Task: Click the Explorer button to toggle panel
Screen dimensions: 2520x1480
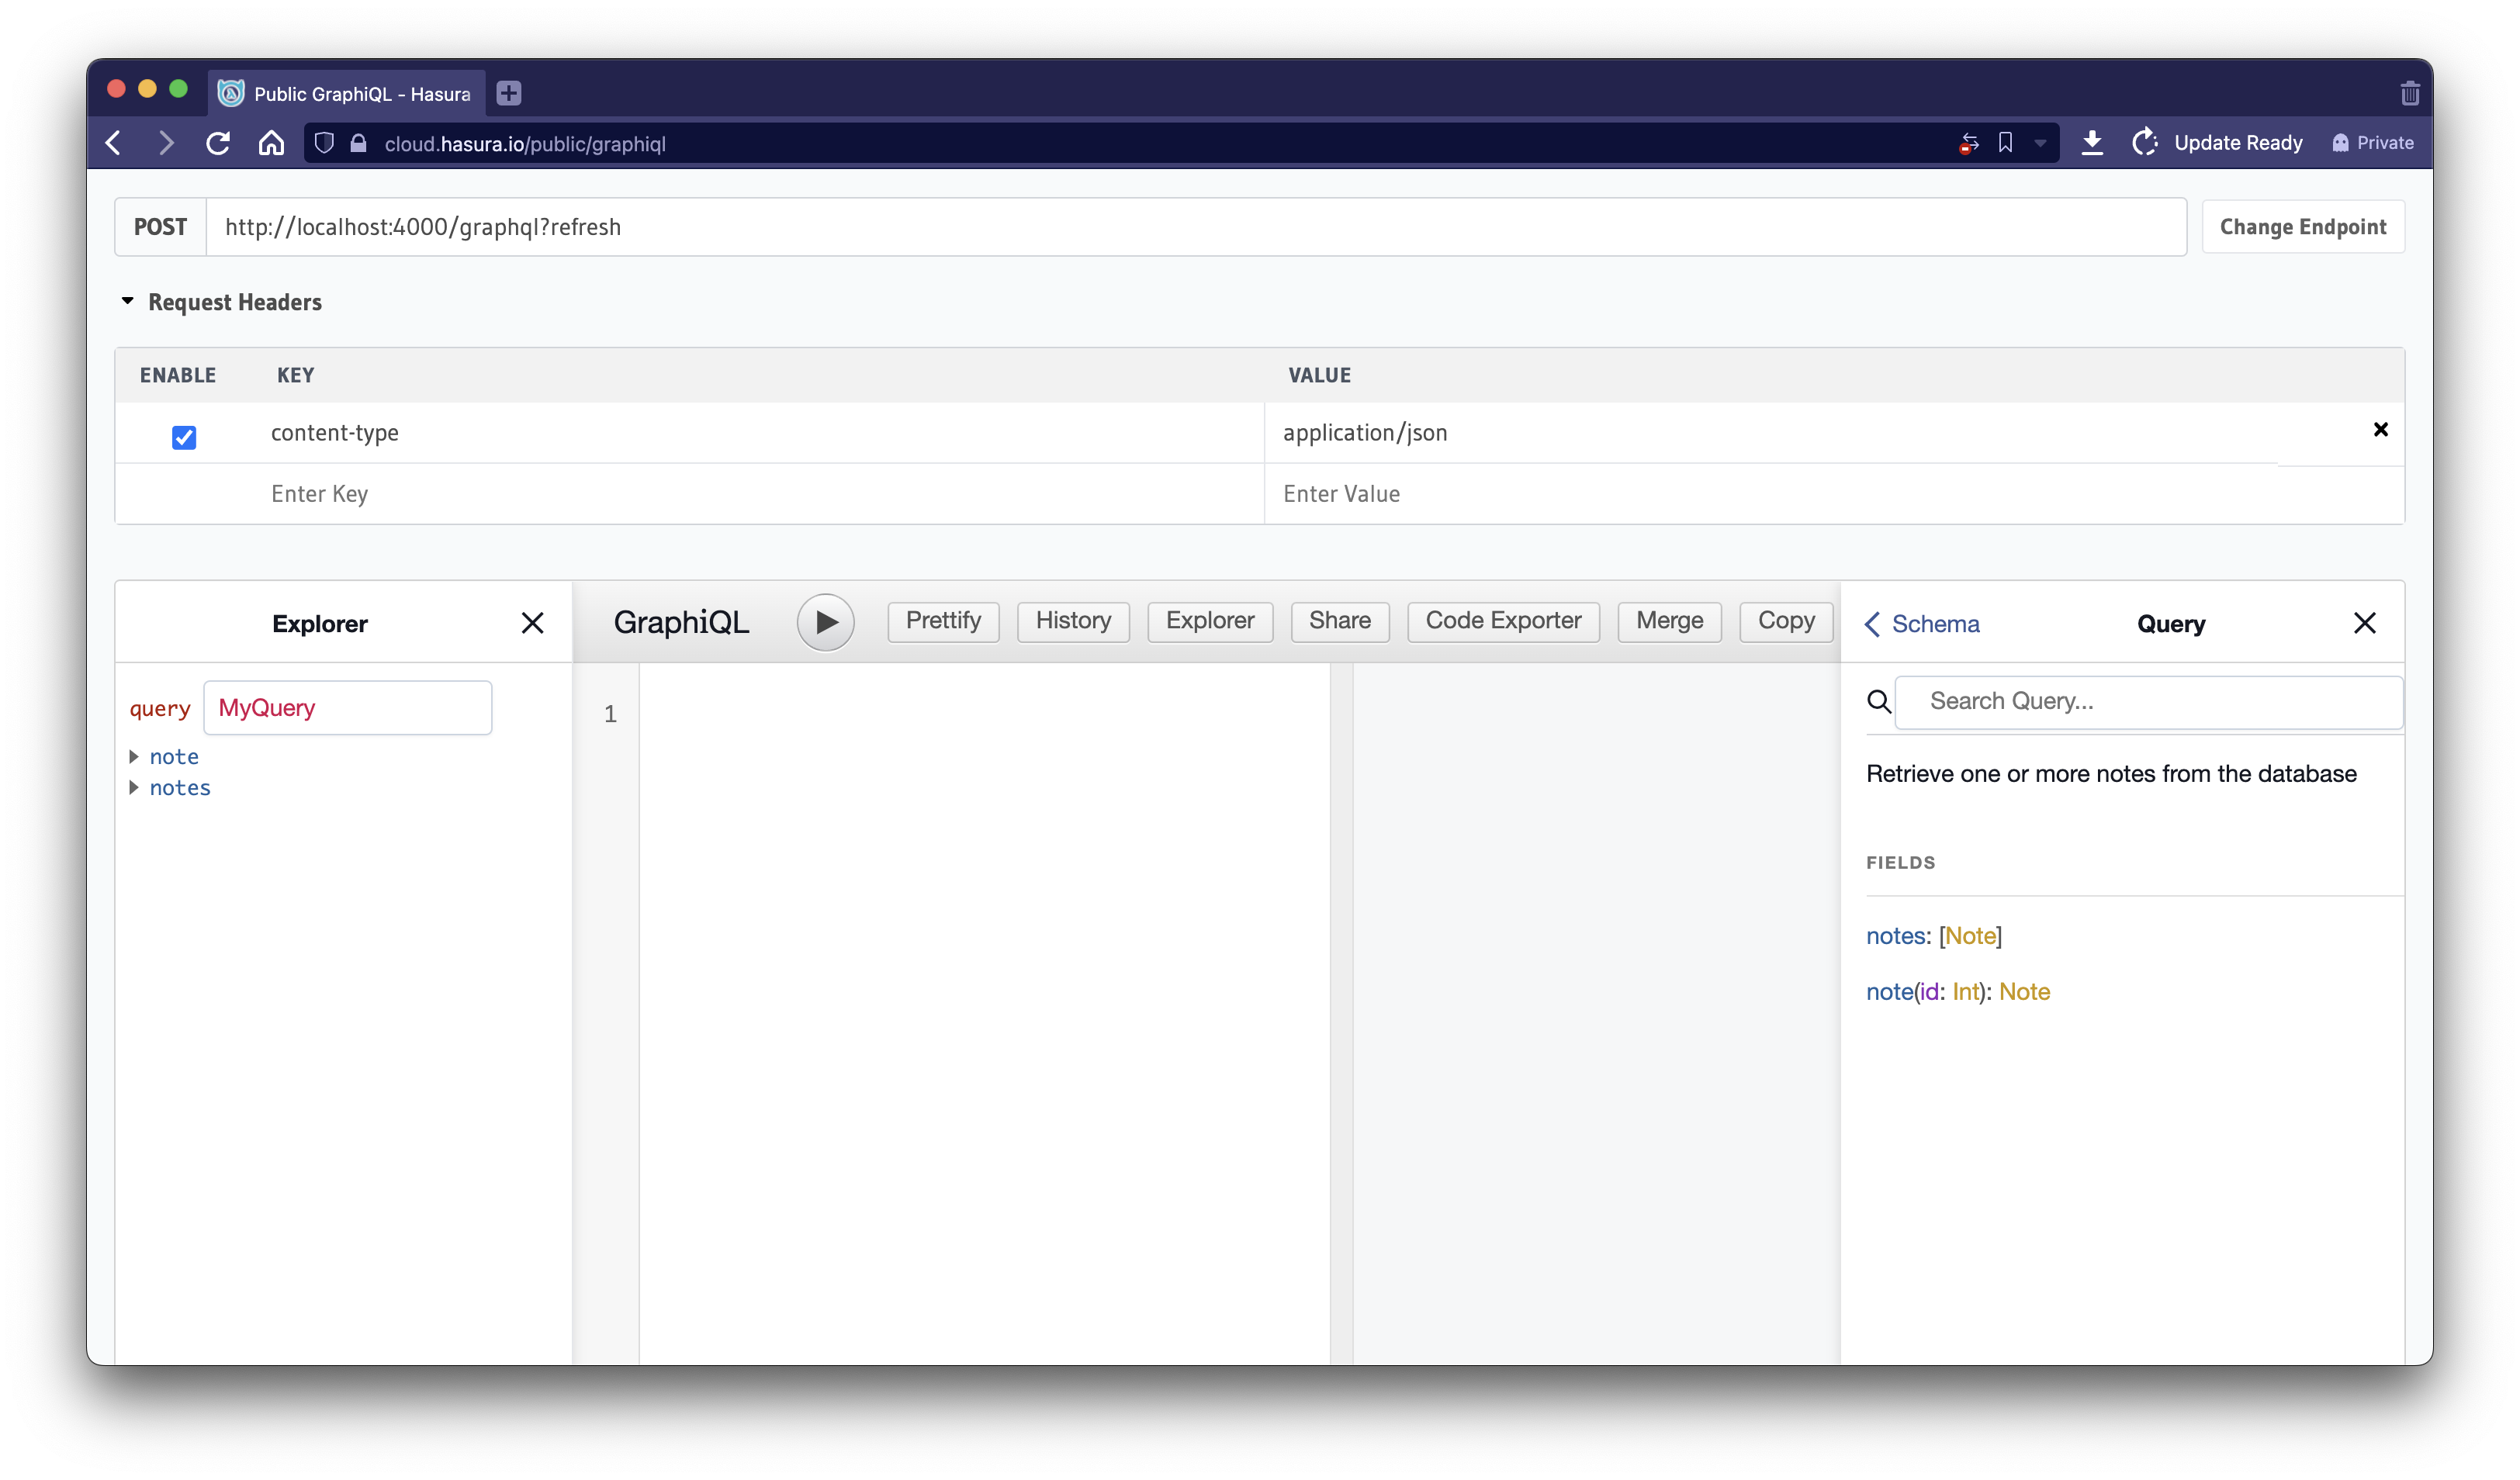Action: (x=1210, y=622)
